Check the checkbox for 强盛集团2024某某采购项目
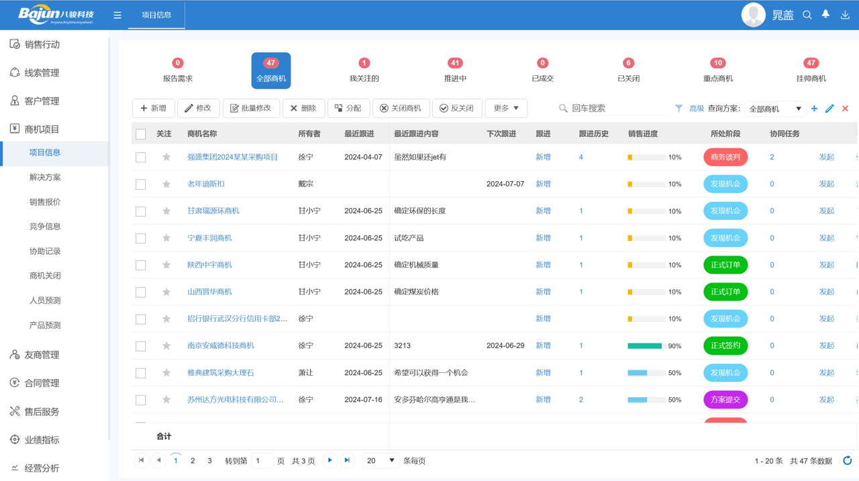This screenshot has width=859, height=481. (x=140, y=157)
